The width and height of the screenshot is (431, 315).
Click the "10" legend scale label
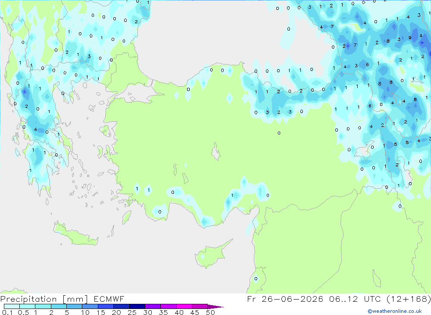tap(85, 312)
